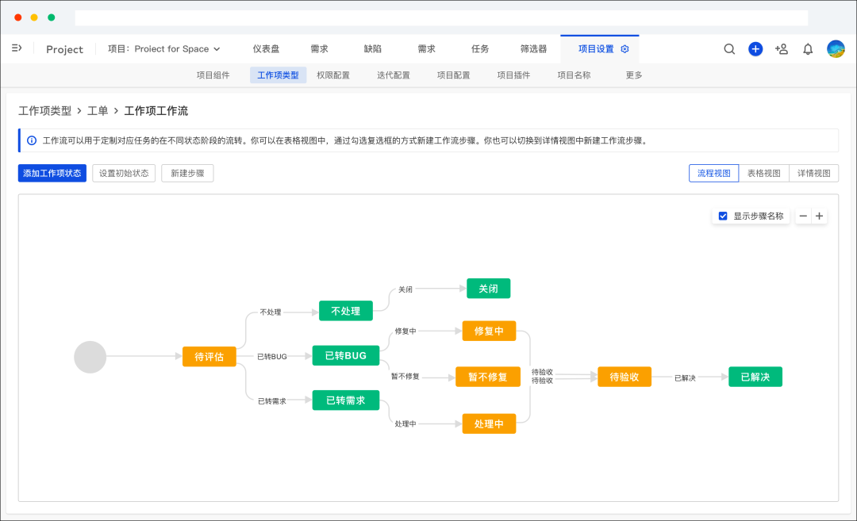857x521 pixels.
Task: Open notifications bell icon
Action: coord(808,49)
